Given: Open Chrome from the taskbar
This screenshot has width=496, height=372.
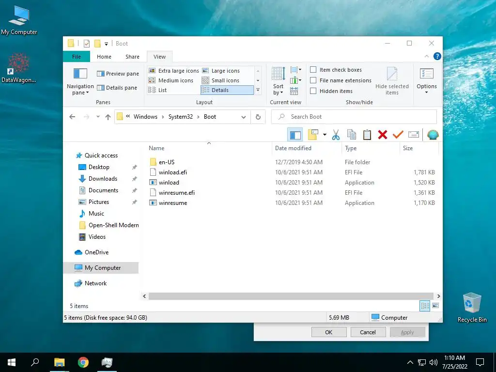Looking at the screenshot, I should pos(83,362).
